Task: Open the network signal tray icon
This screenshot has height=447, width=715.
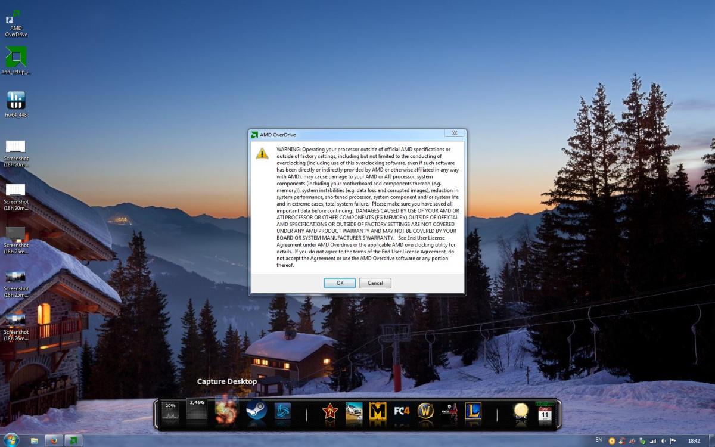Action: [x=652, y=441]
